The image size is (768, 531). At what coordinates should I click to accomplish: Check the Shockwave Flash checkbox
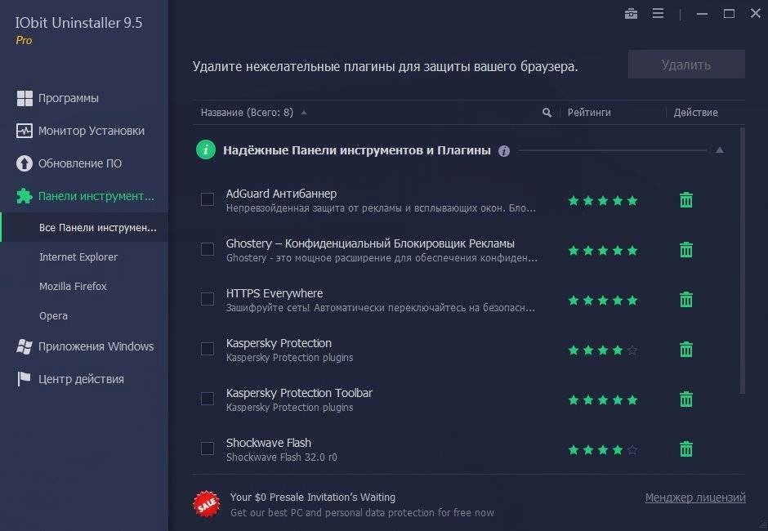[208, 448]
